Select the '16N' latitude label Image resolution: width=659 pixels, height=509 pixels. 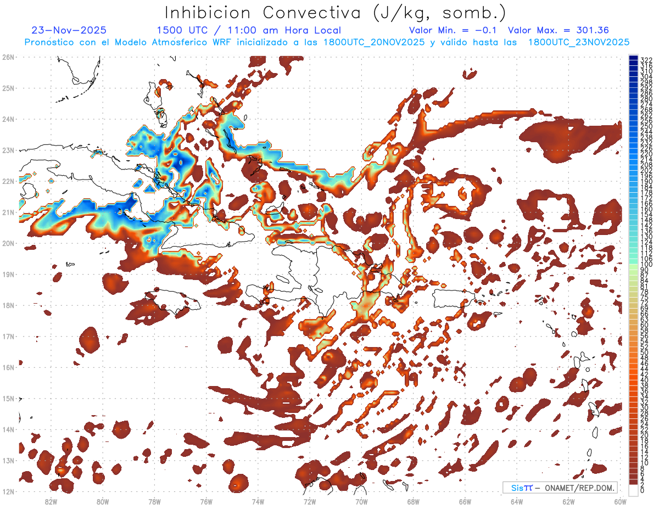(8, 367)
